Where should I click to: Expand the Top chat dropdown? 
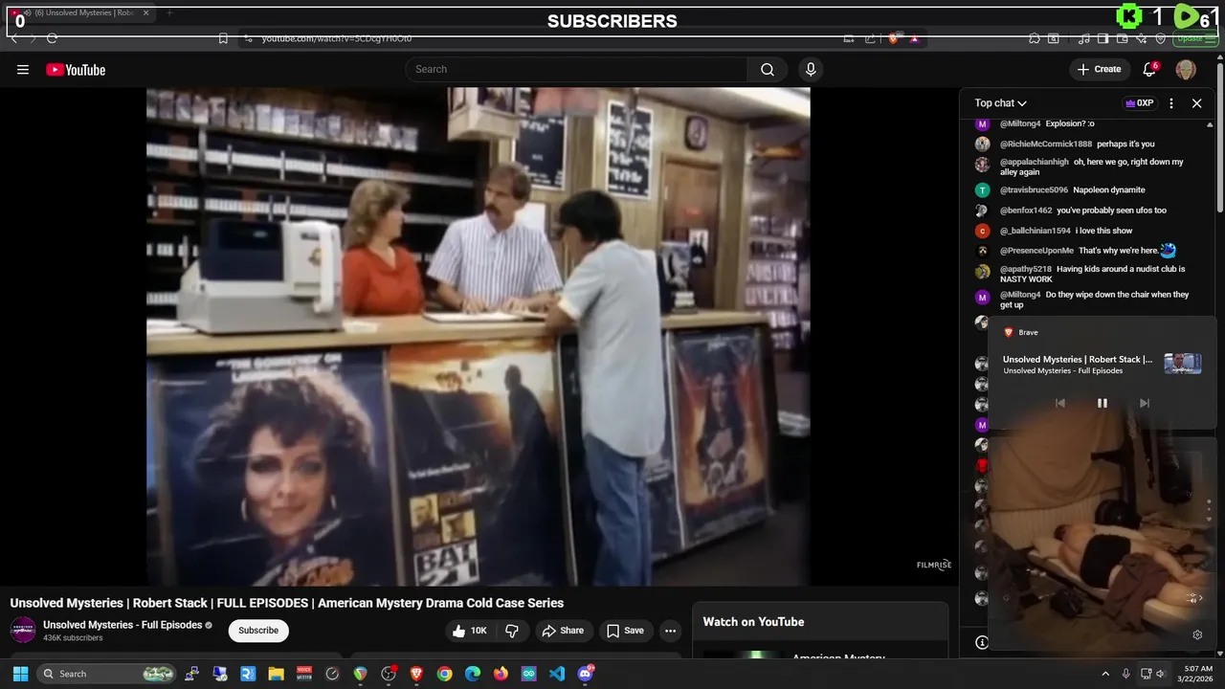pyautogui.click(x=1001, y=103)
